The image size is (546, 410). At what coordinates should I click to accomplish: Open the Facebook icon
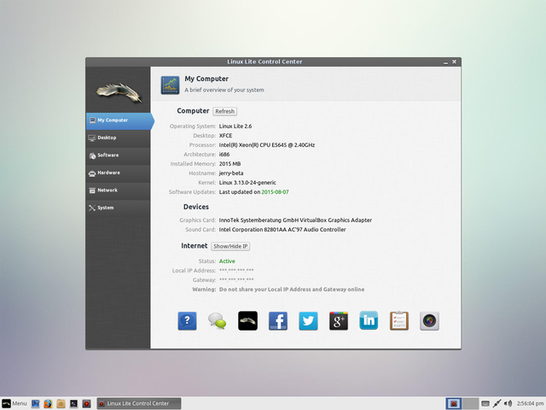click(278, 321)
